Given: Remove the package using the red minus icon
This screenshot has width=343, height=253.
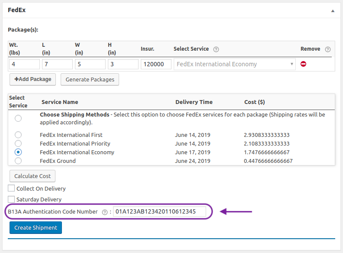Looking at the screenshot, I should click(x=303, y=64).
